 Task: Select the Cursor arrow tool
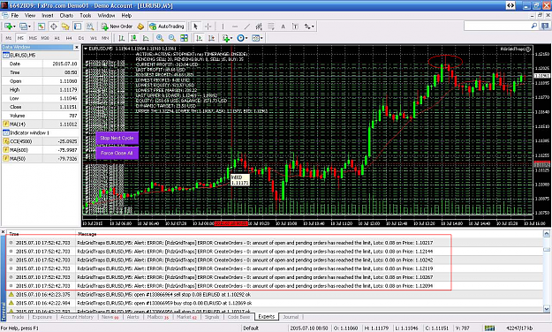[196, 26]
